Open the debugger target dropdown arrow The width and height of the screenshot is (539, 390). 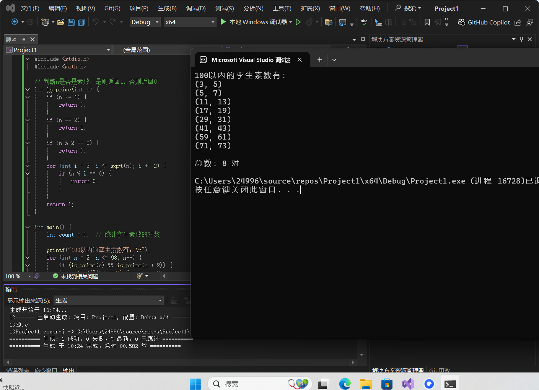point(291,22)
